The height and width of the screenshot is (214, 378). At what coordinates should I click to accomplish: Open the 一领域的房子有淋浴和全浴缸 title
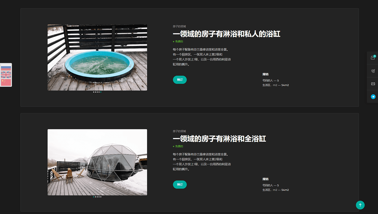(219, 139)
